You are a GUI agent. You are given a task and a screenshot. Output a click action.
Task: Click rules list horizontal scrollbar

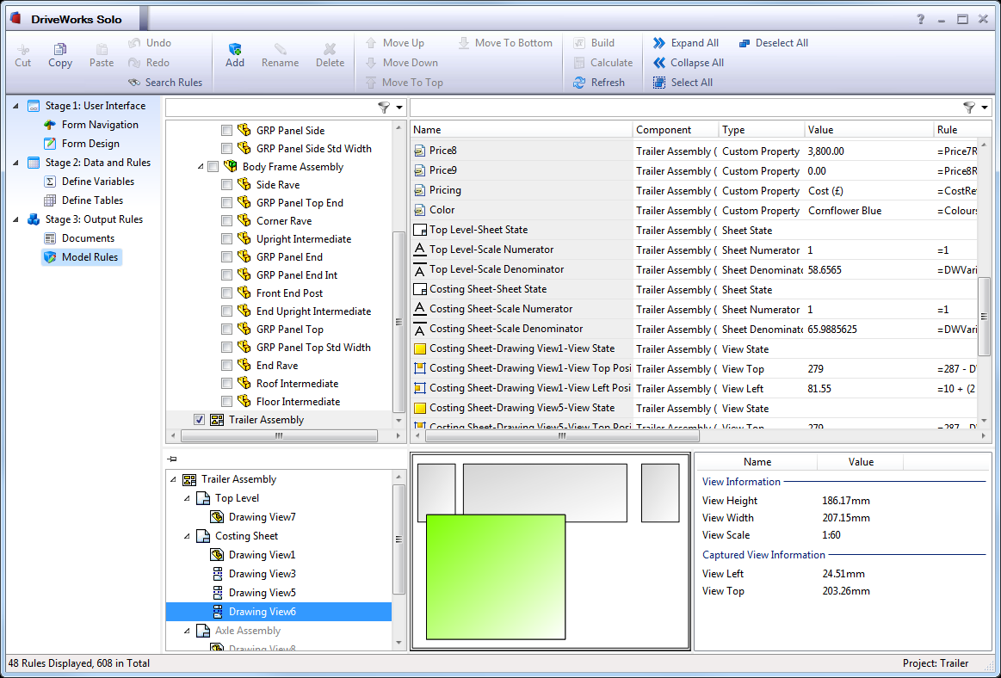tap(562, 436)
